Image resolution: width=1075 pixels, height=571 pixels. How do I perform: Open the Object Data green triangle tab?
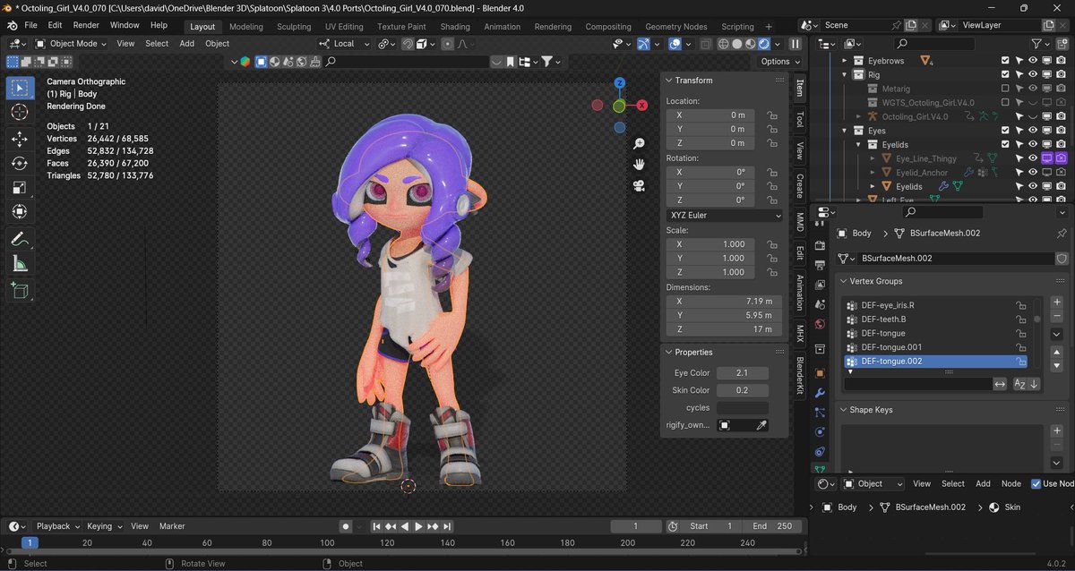click(x=820, y=469)
